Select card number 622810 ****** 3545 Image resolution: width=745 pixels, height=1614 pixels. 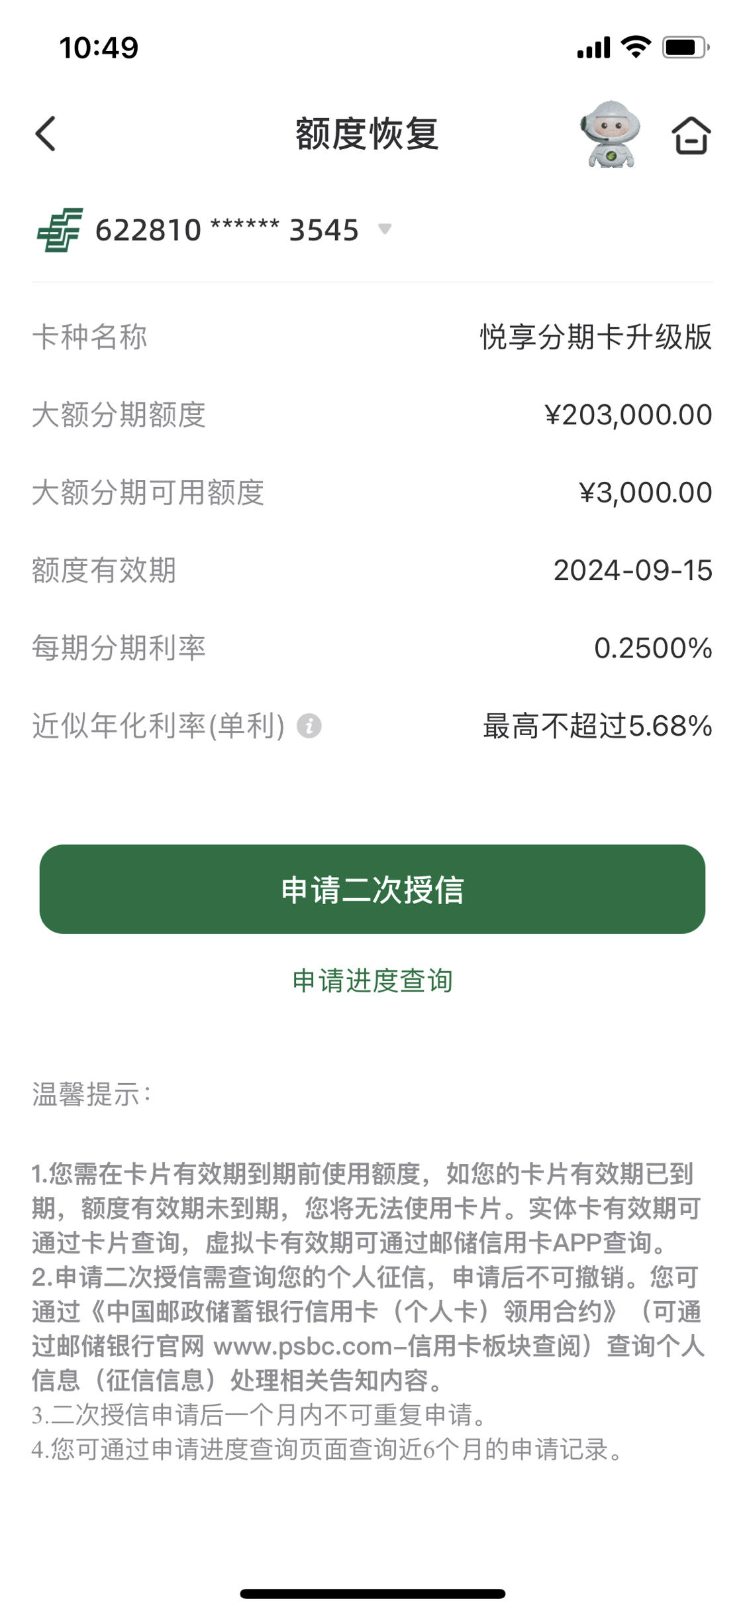click(227, 230)
